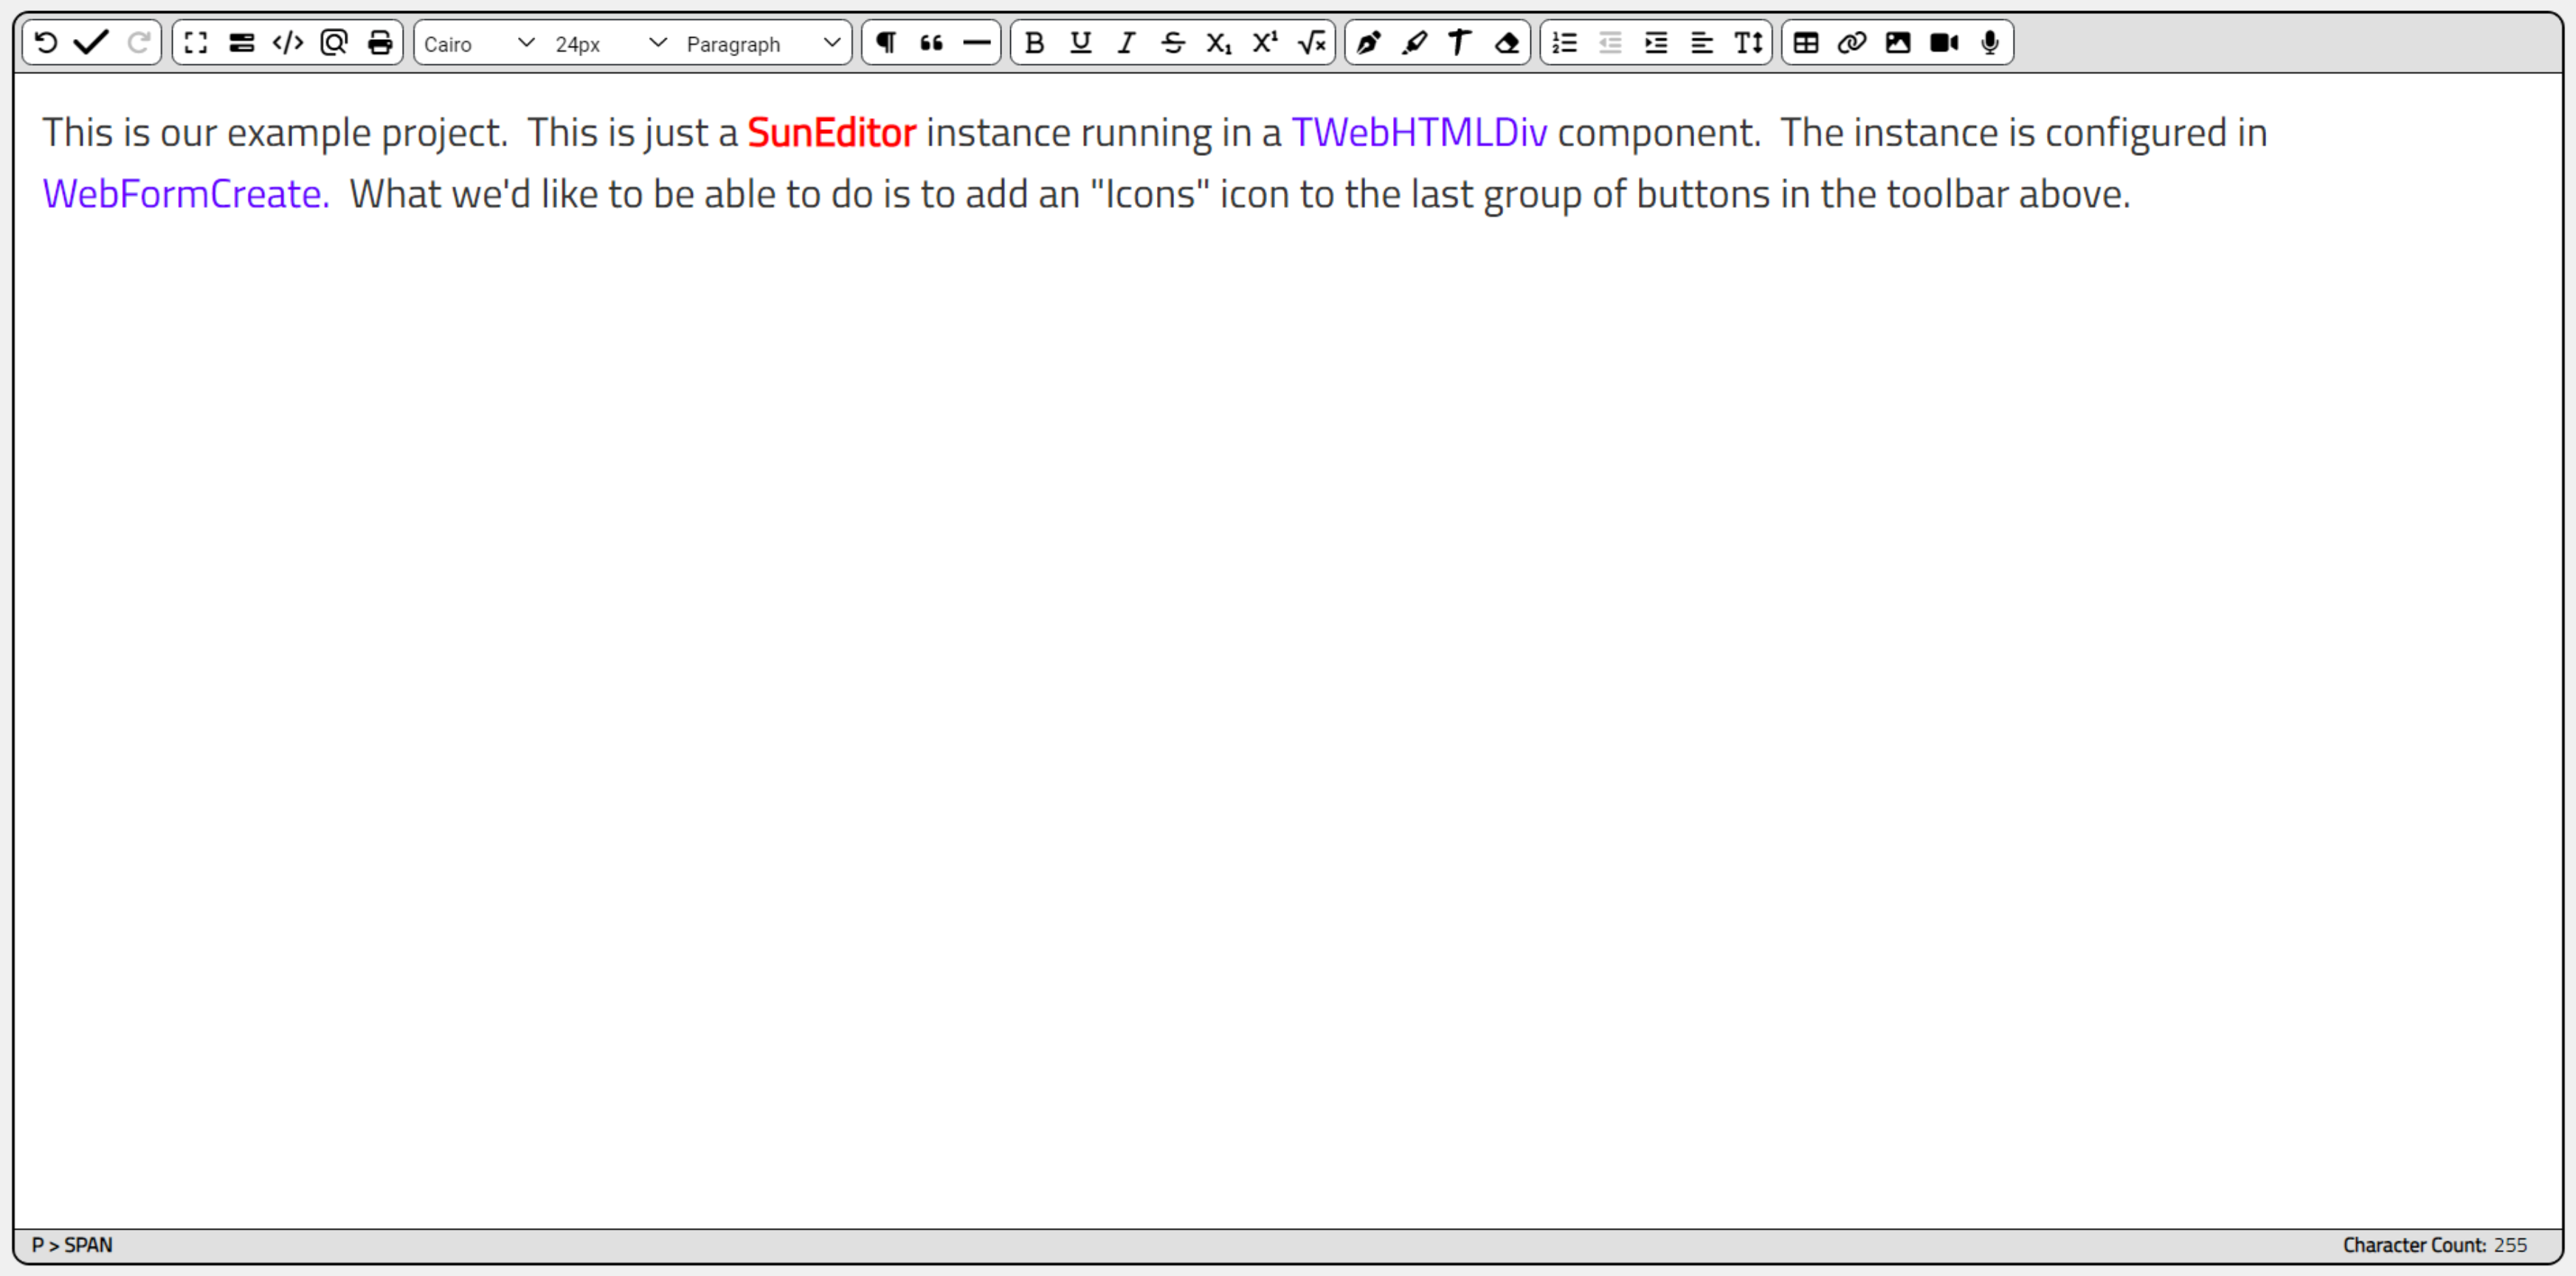Toggle italic formatting
The width and height of the screenshot is (2576, 1276).
pos(1127,43)
